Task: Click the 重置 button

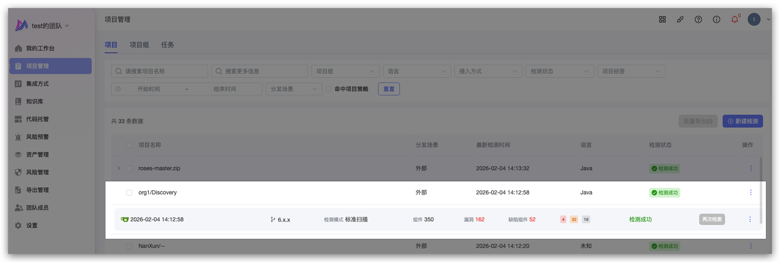Action: (389, 89)
